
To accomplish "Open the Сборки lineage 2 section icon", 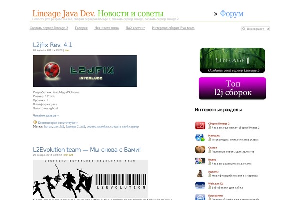I will pos(200,125).
